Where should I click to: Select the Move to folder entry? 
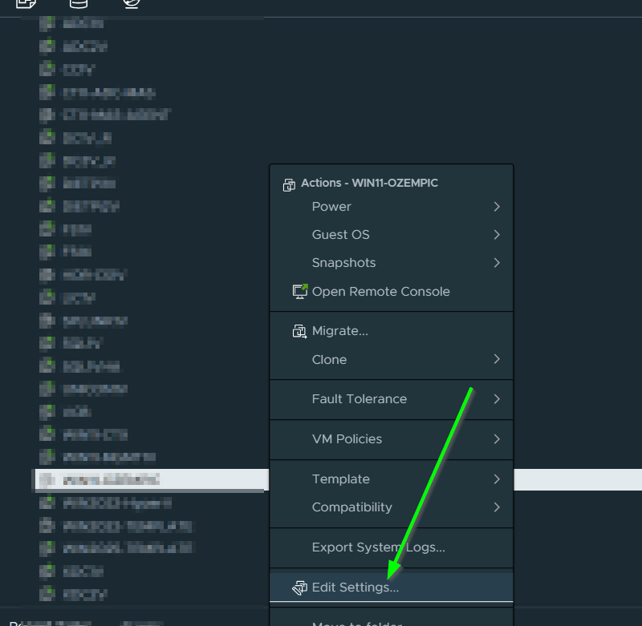pos(356,622)
